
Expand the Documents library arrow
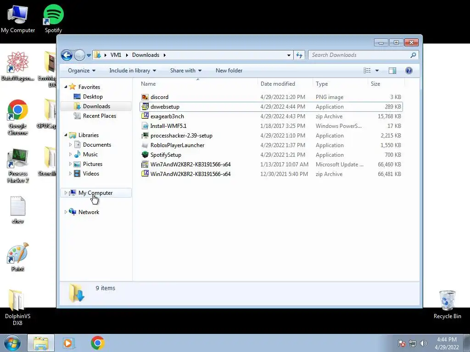click(x=70, y=145)
